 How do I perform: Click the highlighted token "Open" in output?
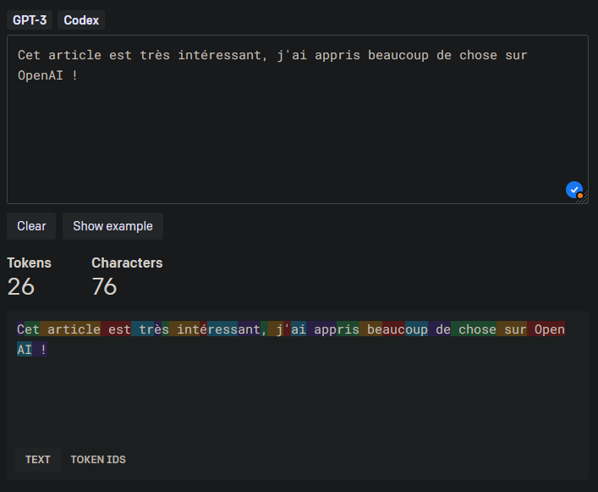[546, 329]
